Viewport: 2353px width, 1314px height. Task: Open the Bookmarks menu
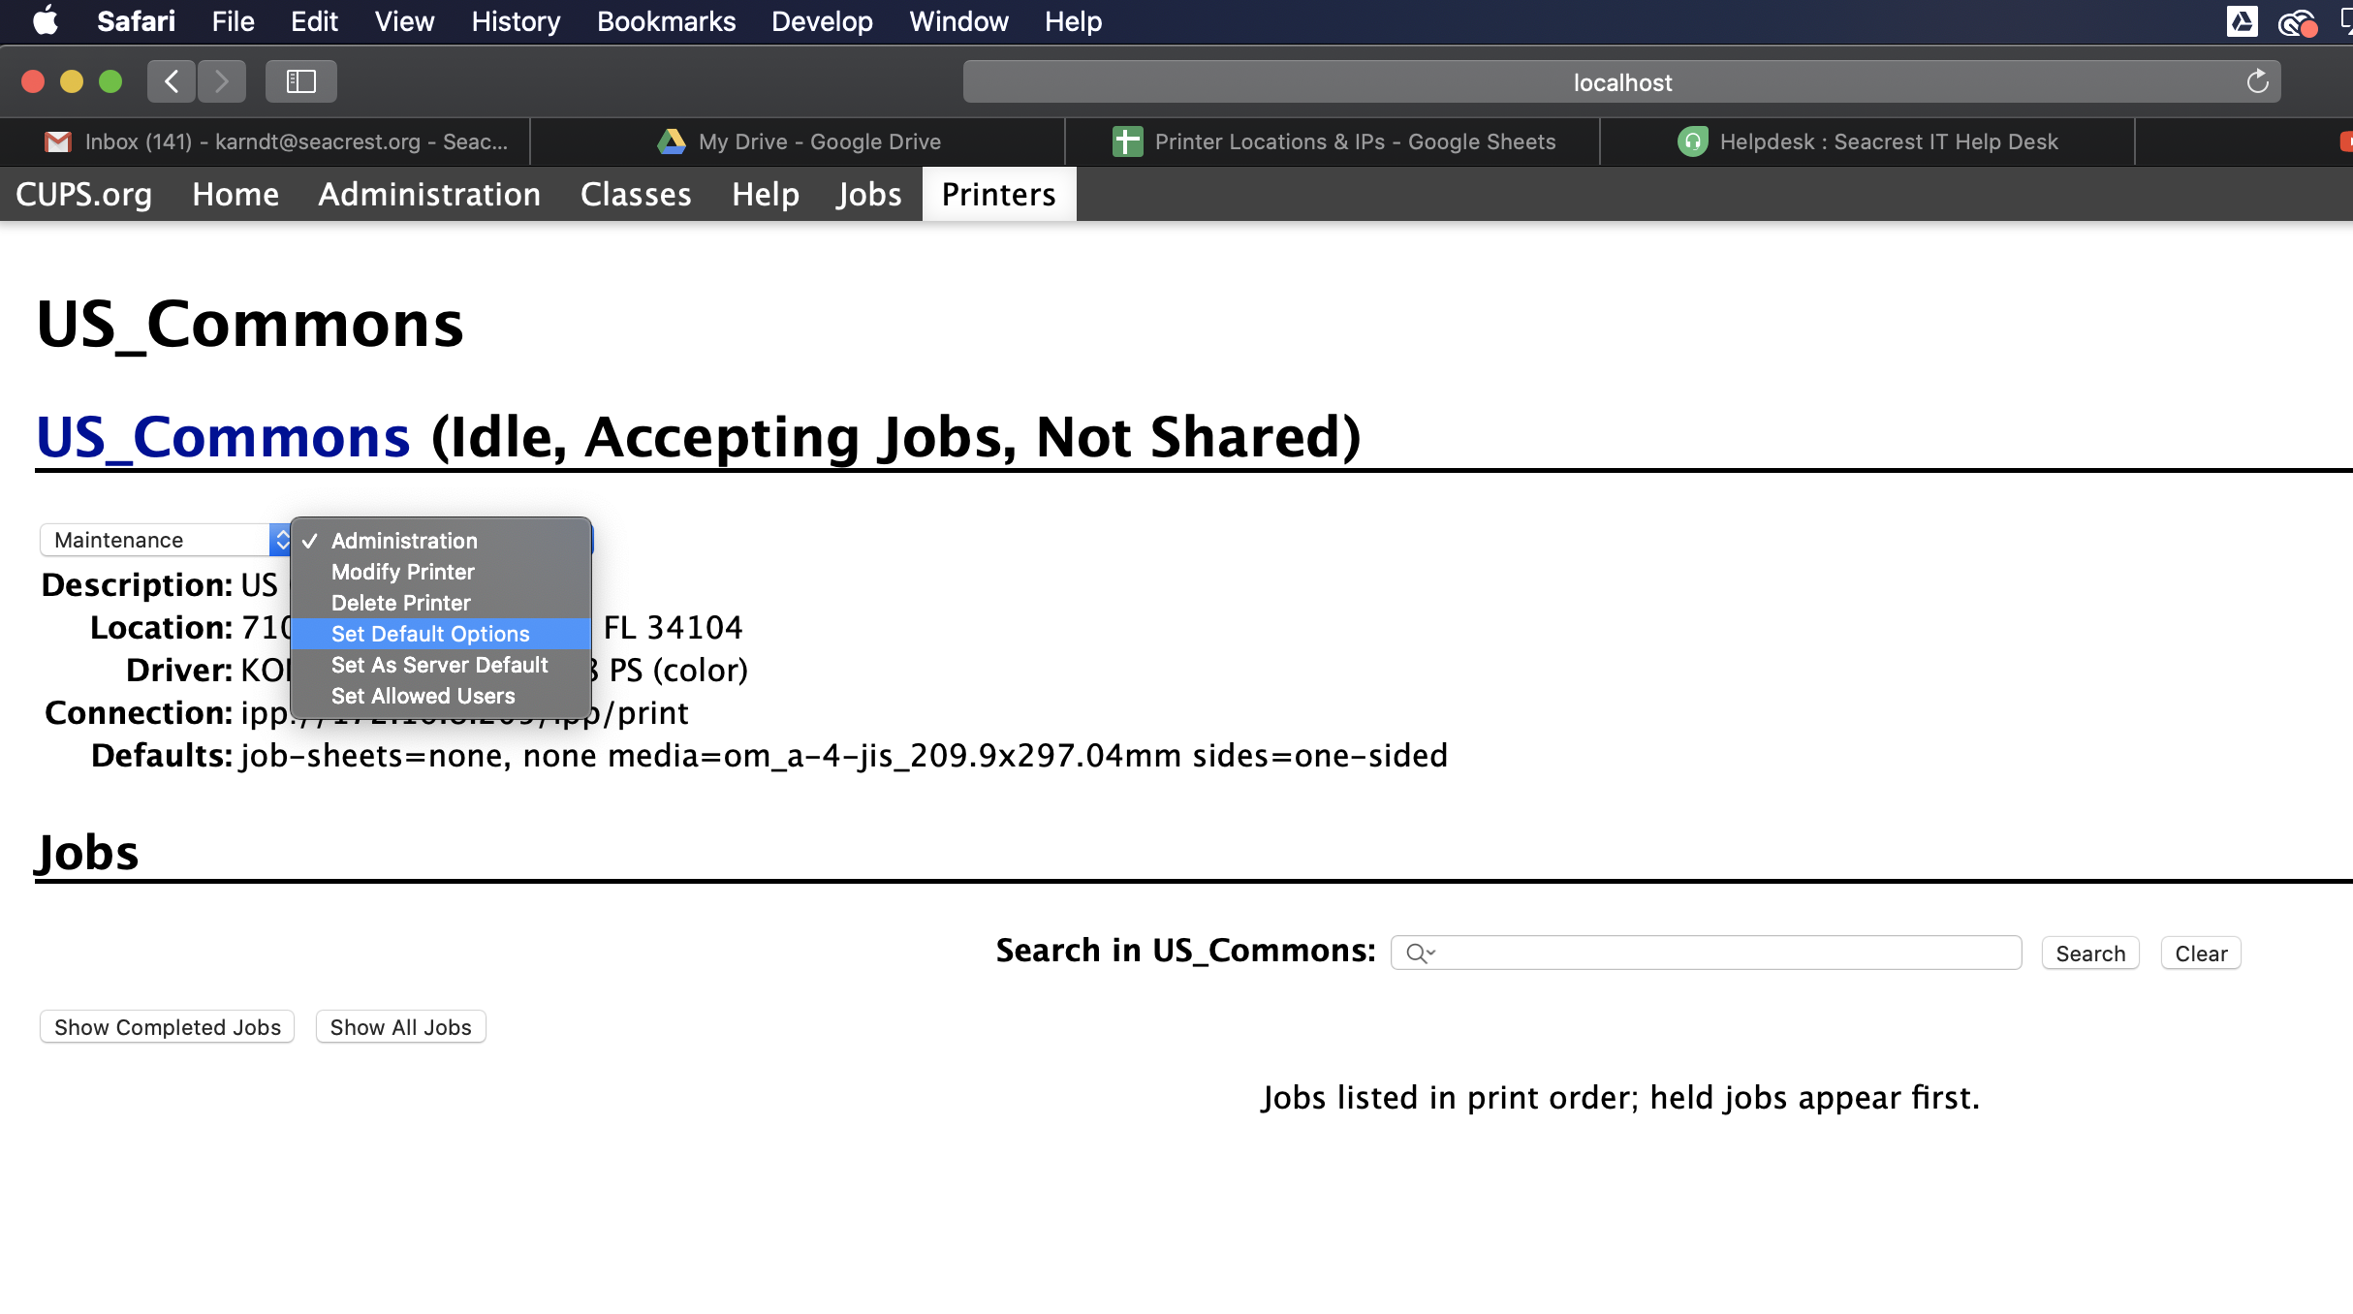(x=666, y=21)
